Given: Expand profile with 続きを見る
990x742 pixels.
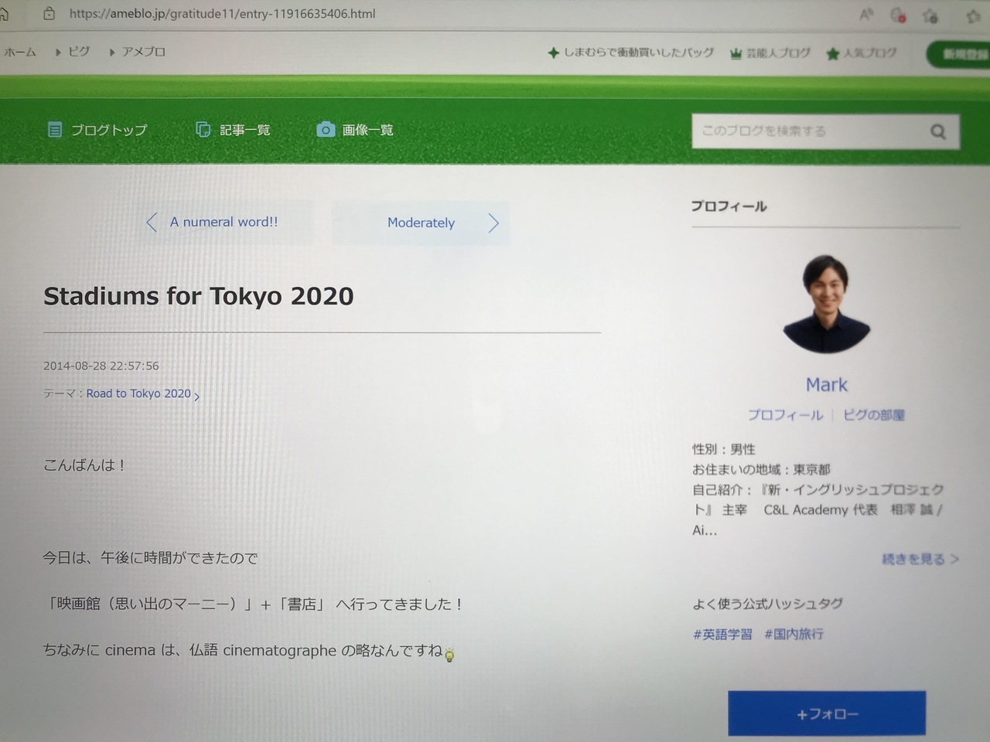Looking at the screenshot, I should (x=920, y=558).
